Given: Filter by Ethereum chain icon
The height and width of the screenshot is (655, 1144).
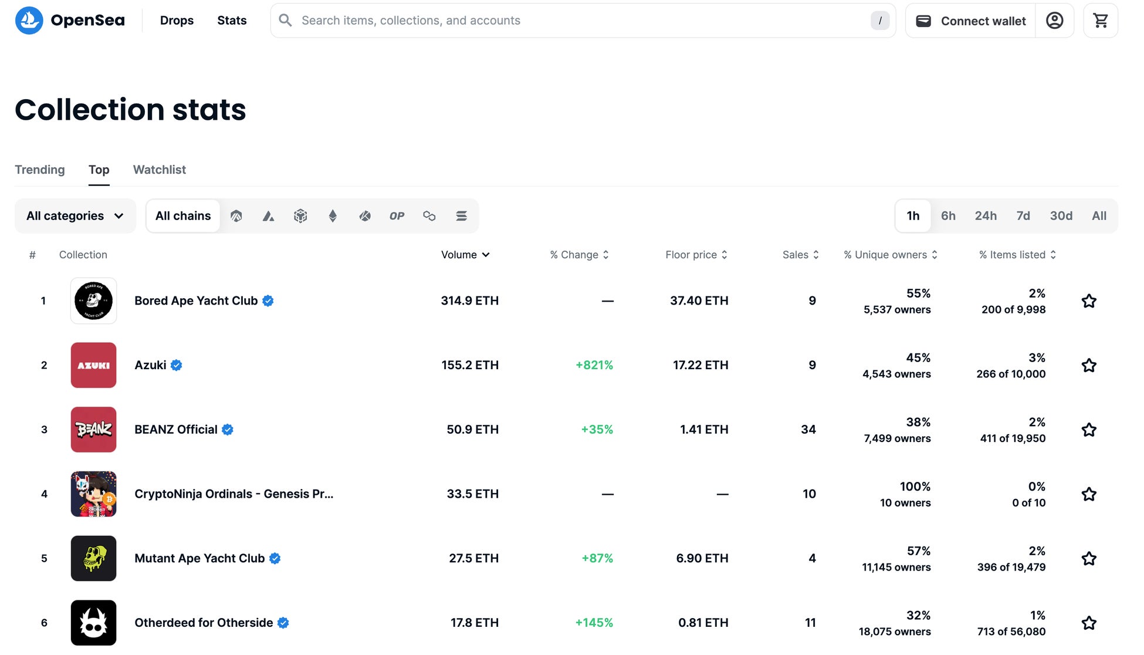Looking at the screenshot, I should pos(333,216).
